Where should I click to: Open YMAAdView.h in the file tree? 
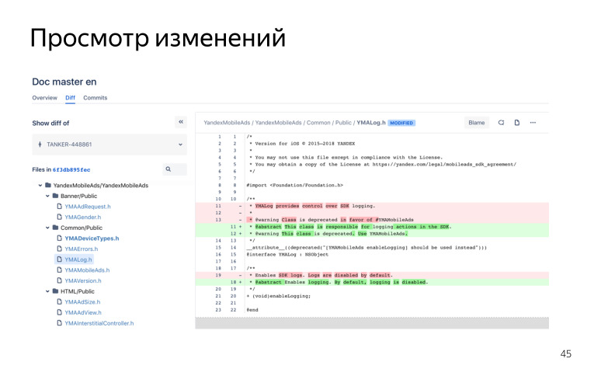pos(83,312)
